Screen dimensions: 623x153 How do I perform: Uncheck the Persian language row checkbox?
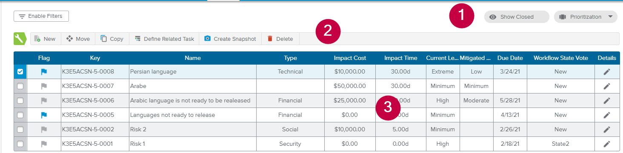coord(20,72)
